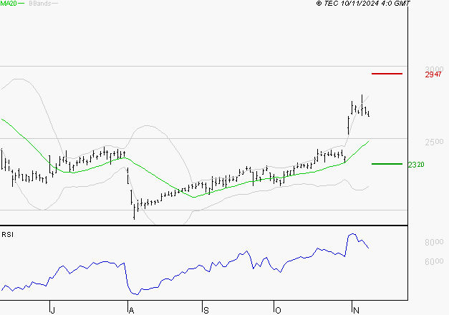Select the O month marker on time axis
Image resolution: width=449 pixels, height=315 pixels.
(x=277, y=309)
